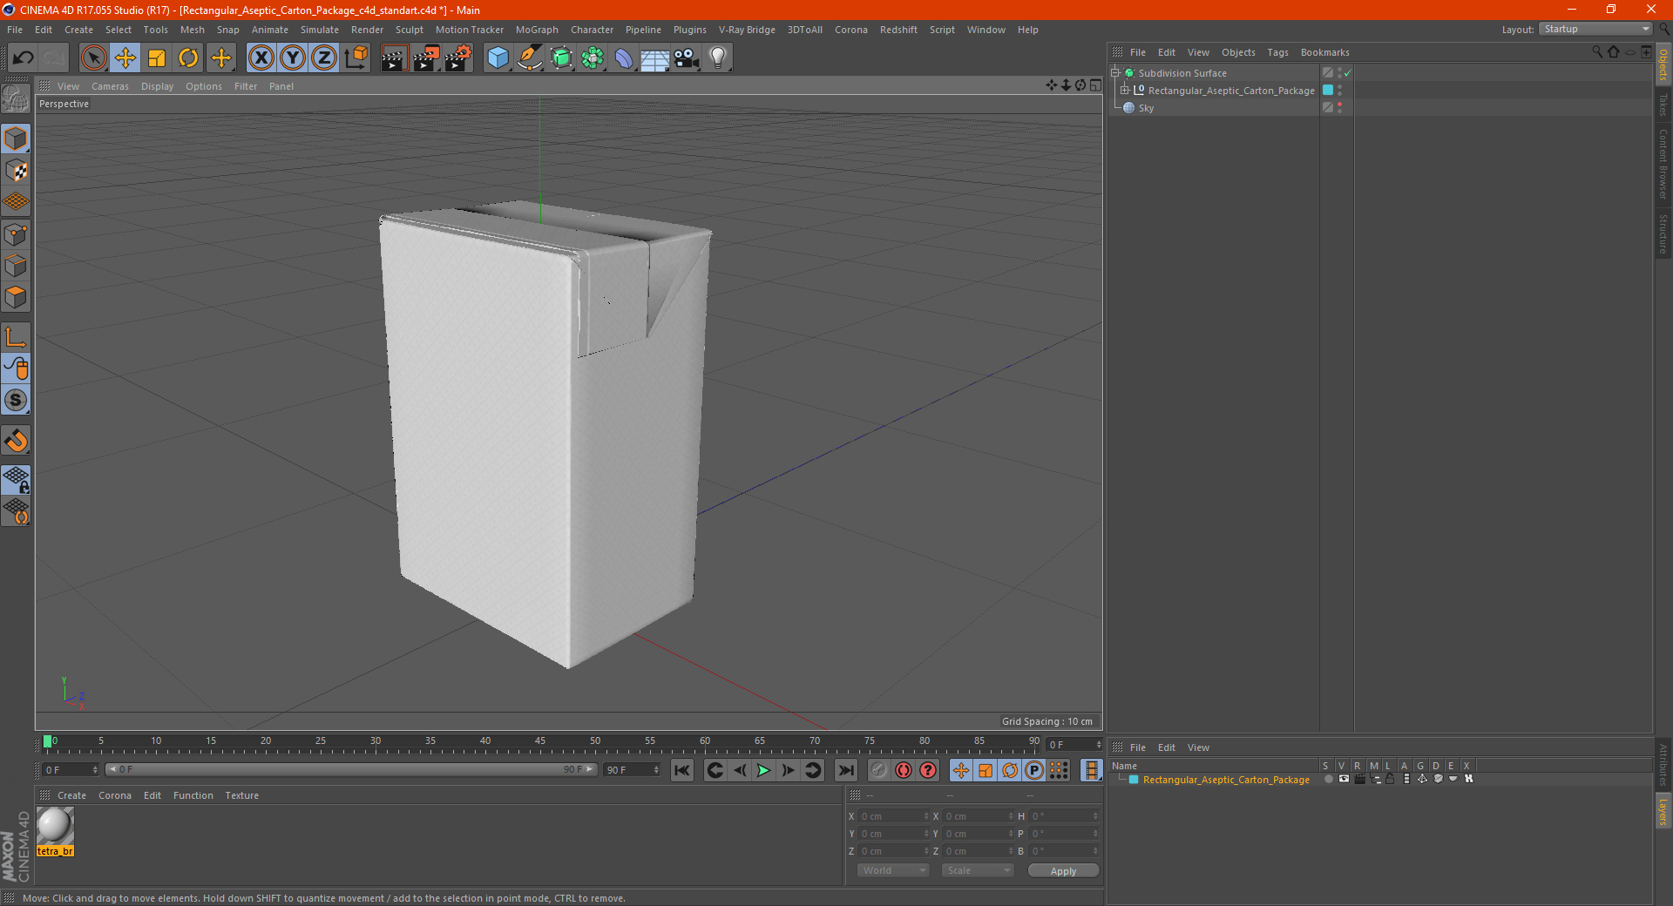Click frame 45 on the timeline

tap(539, 742)
